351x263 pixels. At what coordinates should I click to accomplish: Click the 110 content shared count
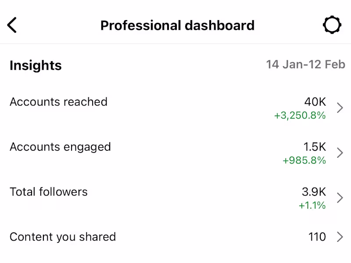click(317, 237)
